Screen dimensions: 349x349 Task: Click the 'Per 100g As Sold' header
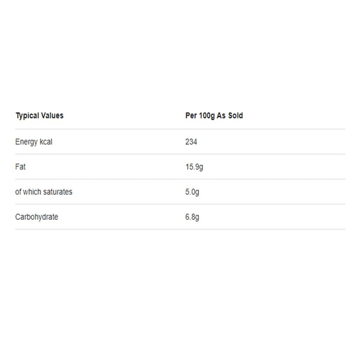213,116
